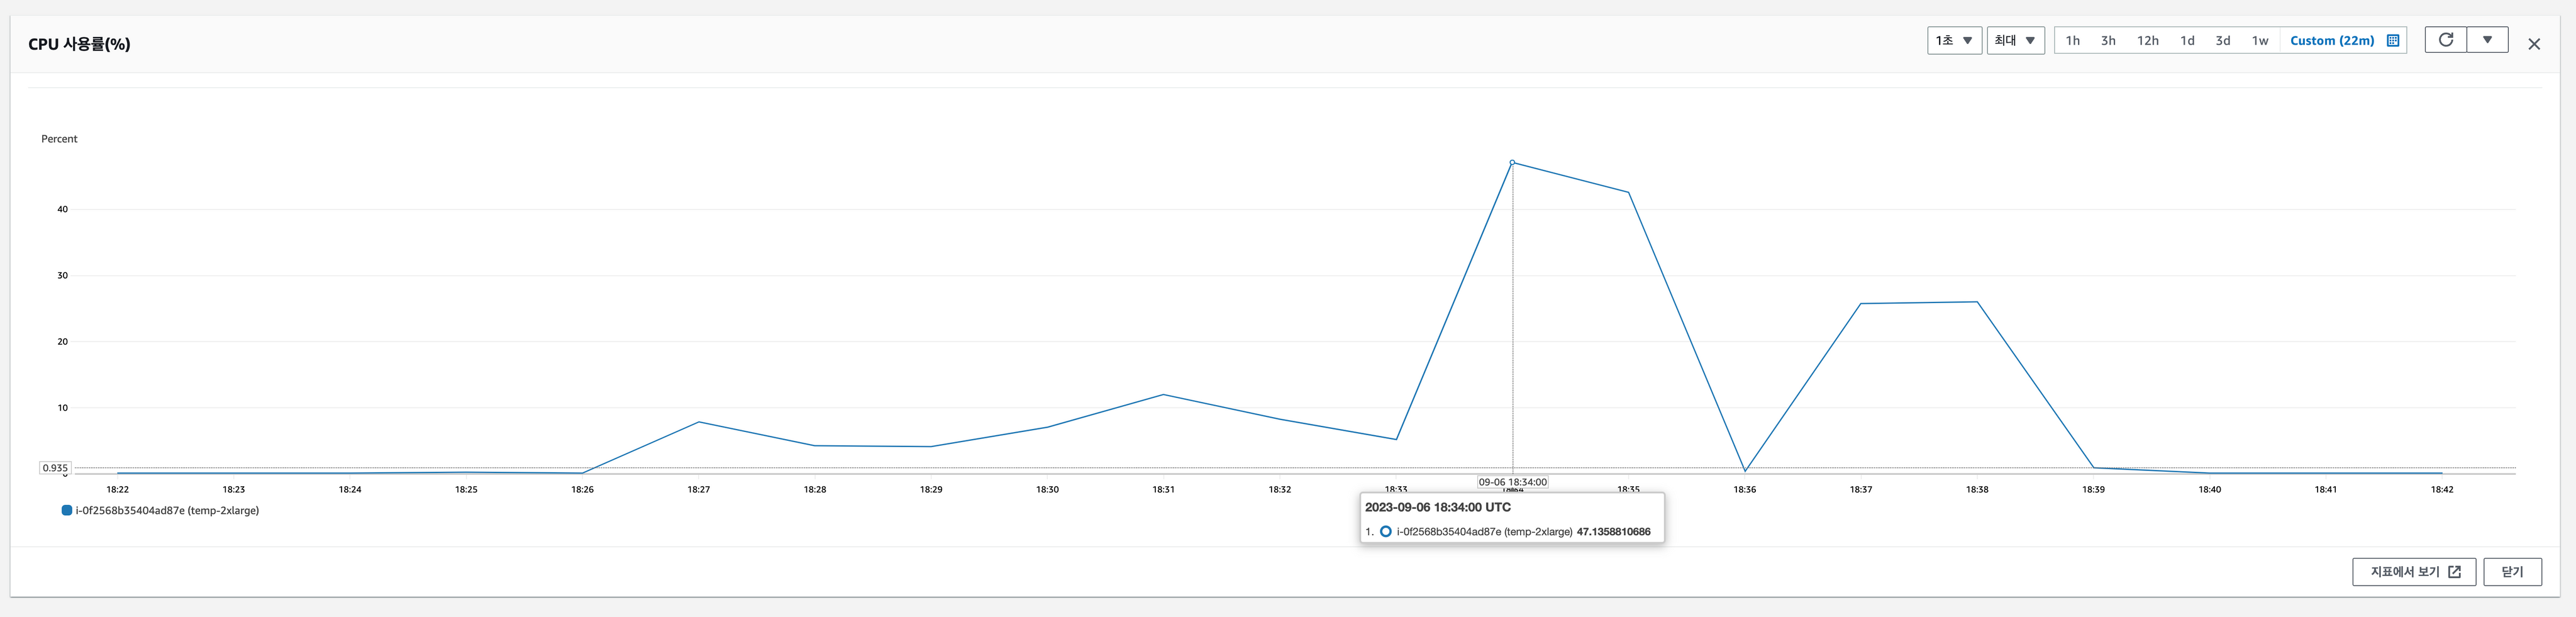Choose the 12h time range
Image resolution: width=2576 pixels, height=617 pixels.
2147,41
